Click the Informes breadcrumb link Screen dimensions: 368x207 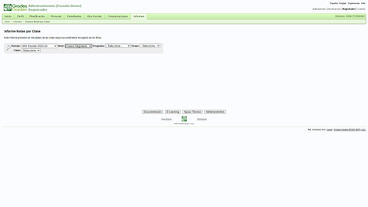[17, 22]
